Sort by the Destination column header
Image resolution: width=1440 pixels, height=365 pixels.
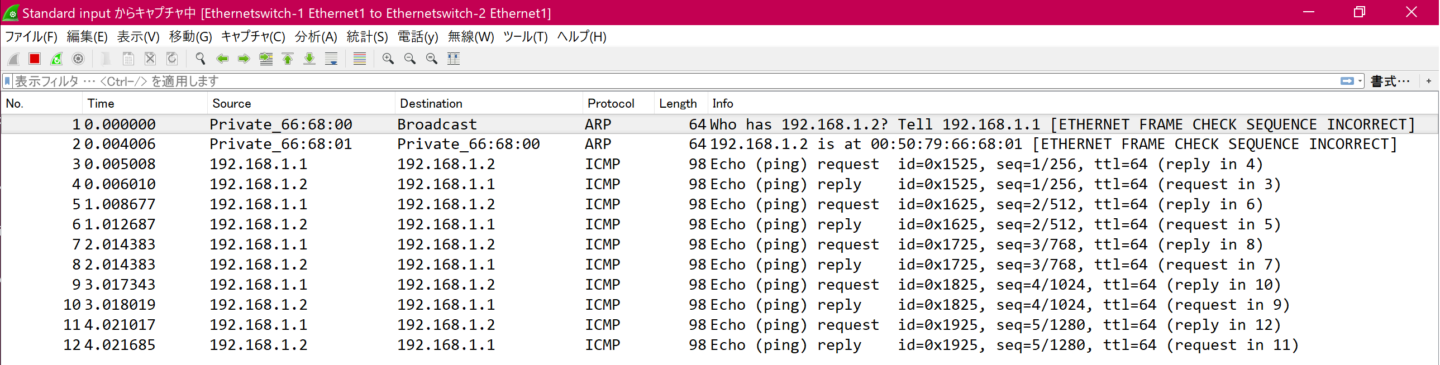(489, 103)
